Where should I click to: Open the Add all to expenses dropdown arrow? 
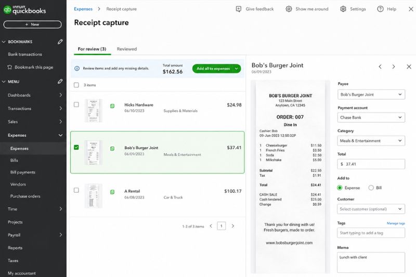point(237,69)
